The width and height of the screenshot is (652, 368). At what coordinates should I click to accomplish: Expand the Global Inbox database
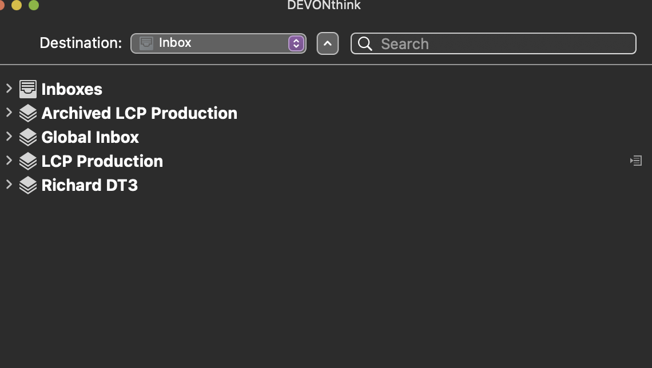click(9, 137)
